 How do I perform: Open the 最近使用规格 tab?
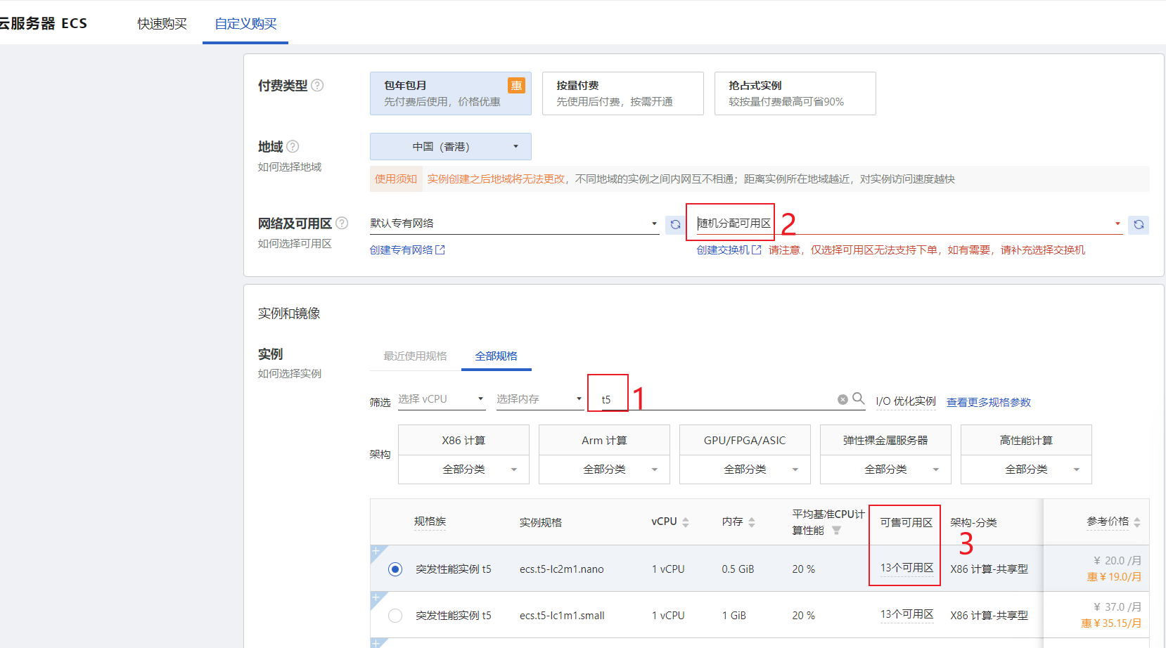point(415,356)
